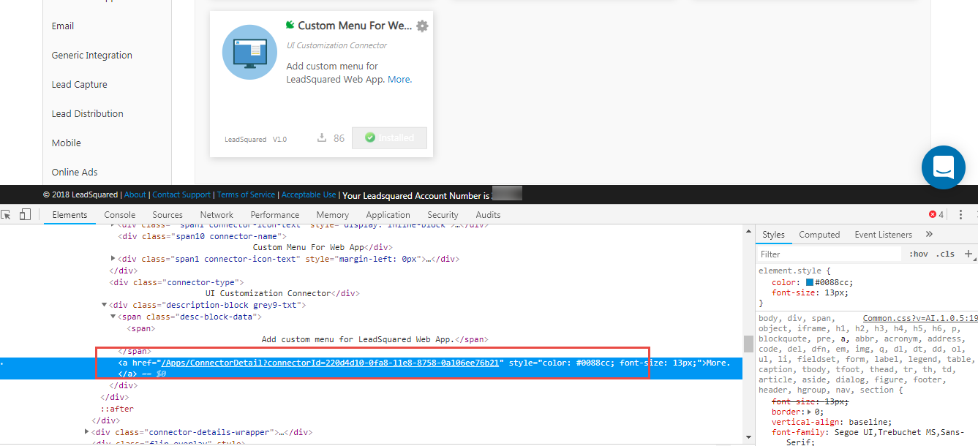Image resolution: width=978 pixels, height=446 pixels.
Task: Open the Audits tab
Action: click(488, 214)
